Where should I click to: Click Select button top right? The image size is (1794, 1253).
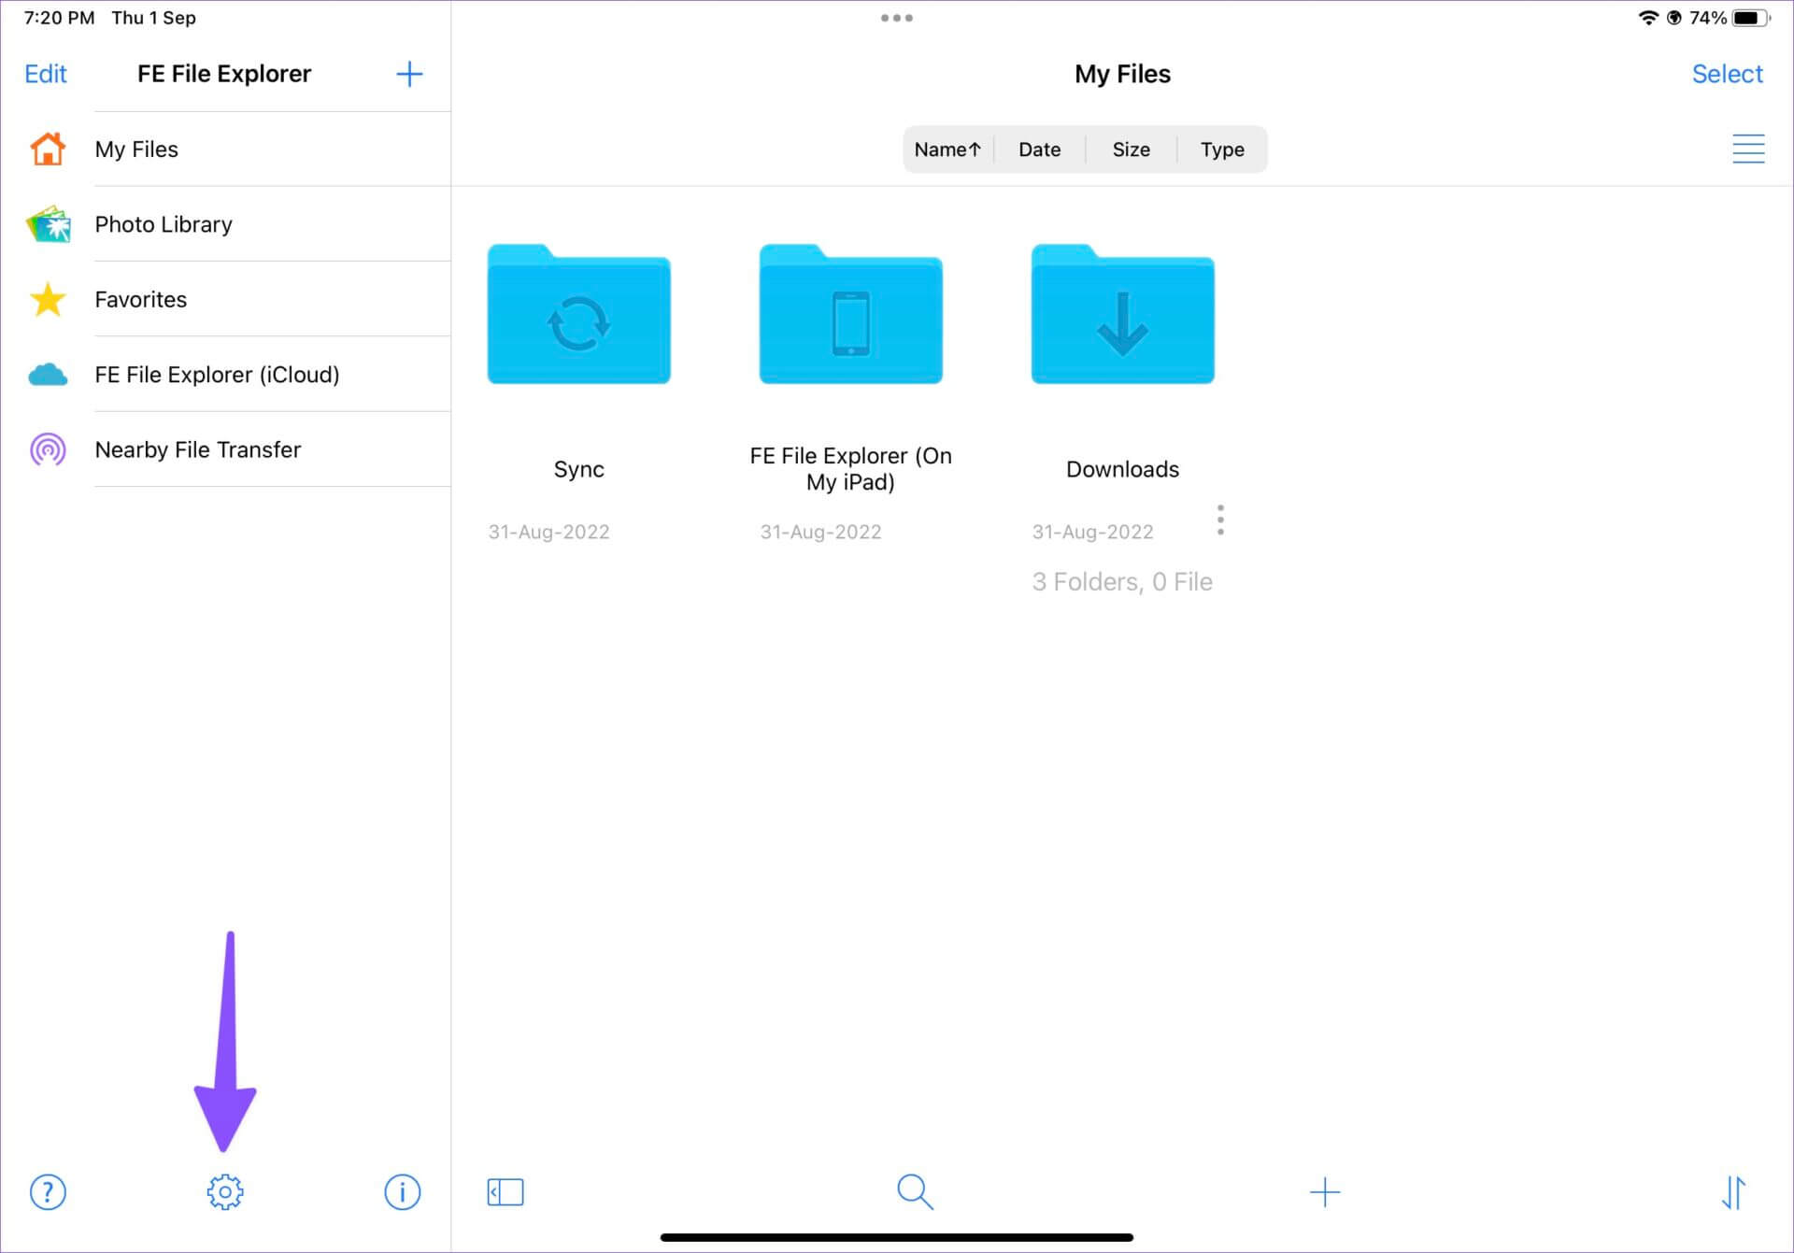click(1729, 72)
